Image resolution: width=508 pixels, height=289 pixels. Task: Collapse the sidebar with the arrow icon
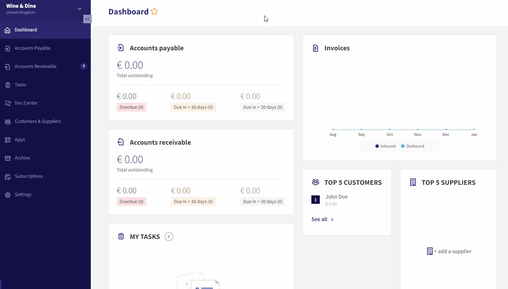click(87, 19)
